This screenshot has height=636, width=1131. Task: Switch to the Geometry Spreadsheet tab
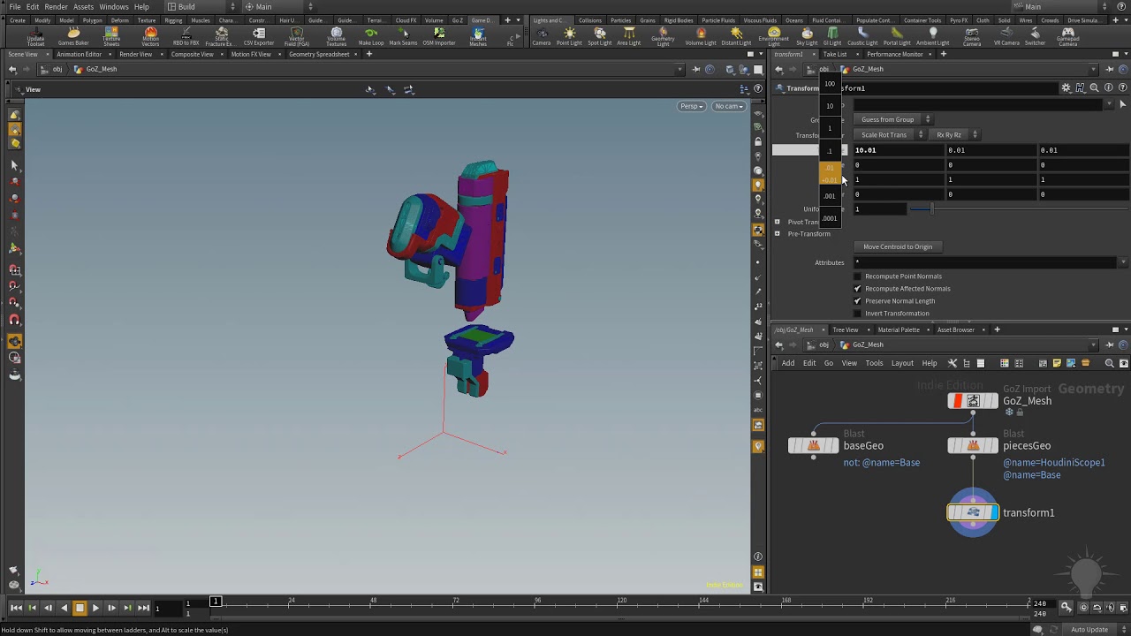tap(319, 54)
